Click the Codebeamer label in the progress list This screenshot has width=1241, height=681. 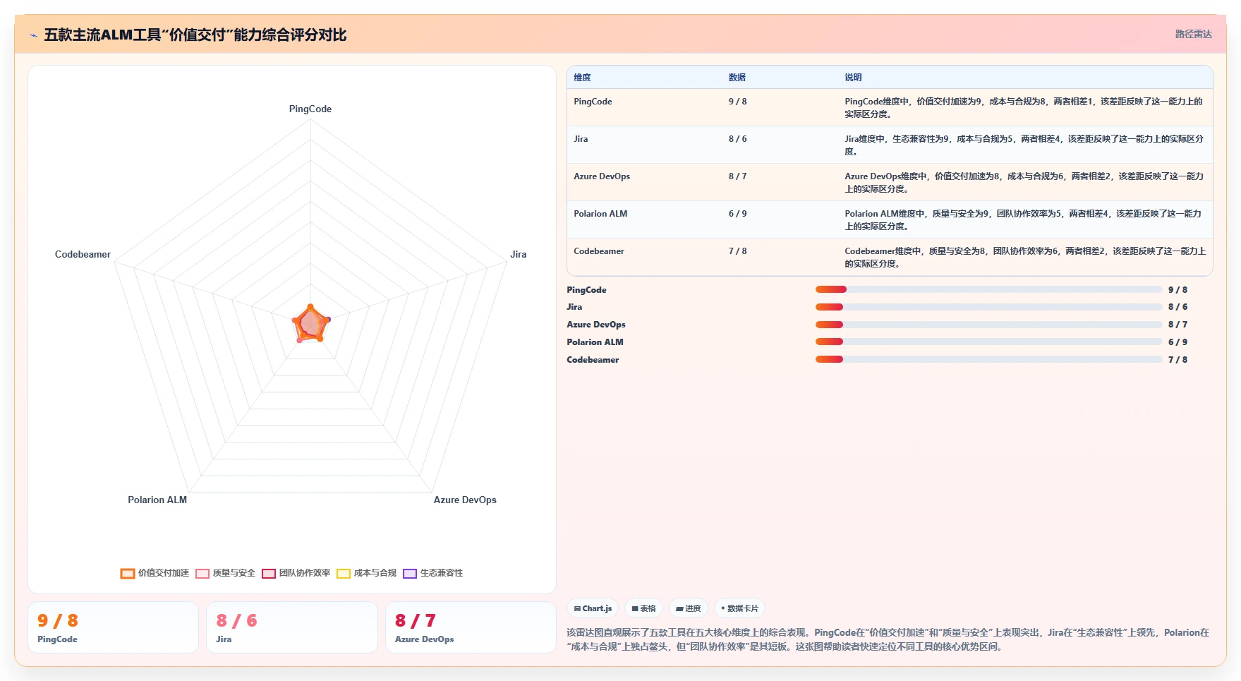tap(593, 360)
